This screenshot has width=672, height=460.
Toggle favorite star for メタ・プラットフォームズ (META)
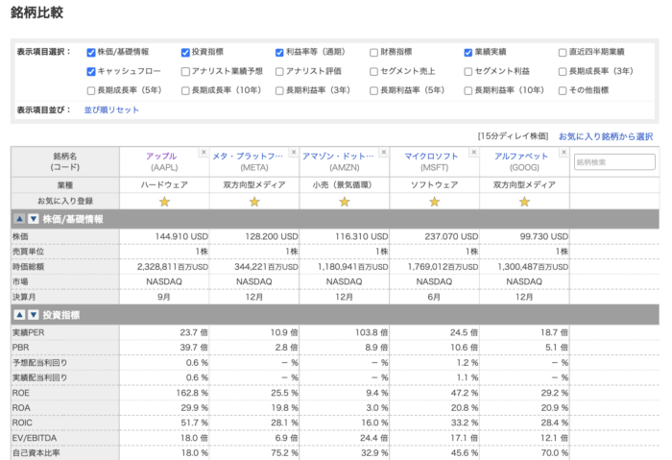pyautogui.click(x=254, y=202)
